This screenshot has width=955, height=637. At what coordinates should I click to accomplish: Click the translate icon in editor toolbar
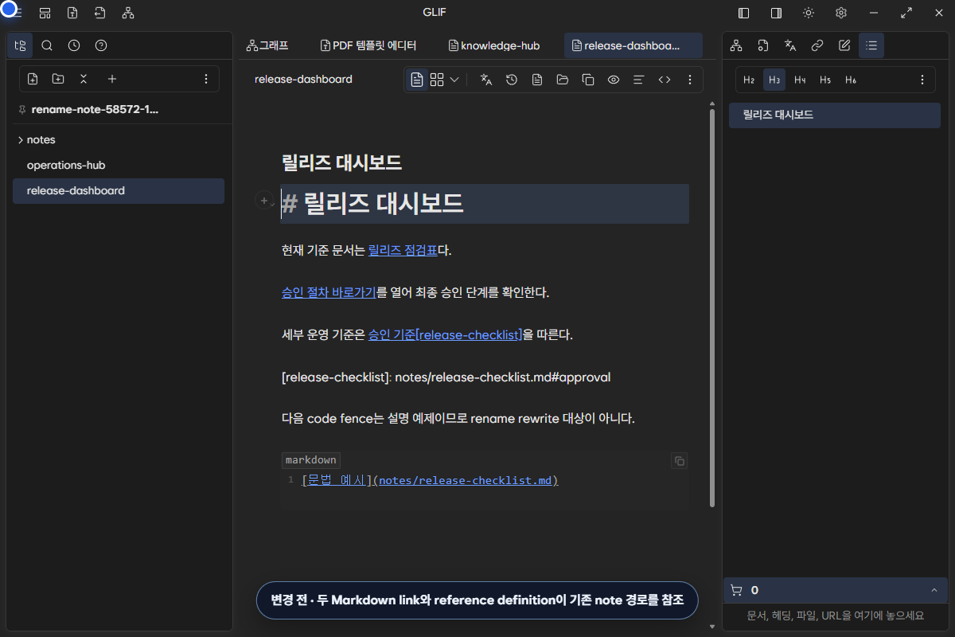coord(486,80)
